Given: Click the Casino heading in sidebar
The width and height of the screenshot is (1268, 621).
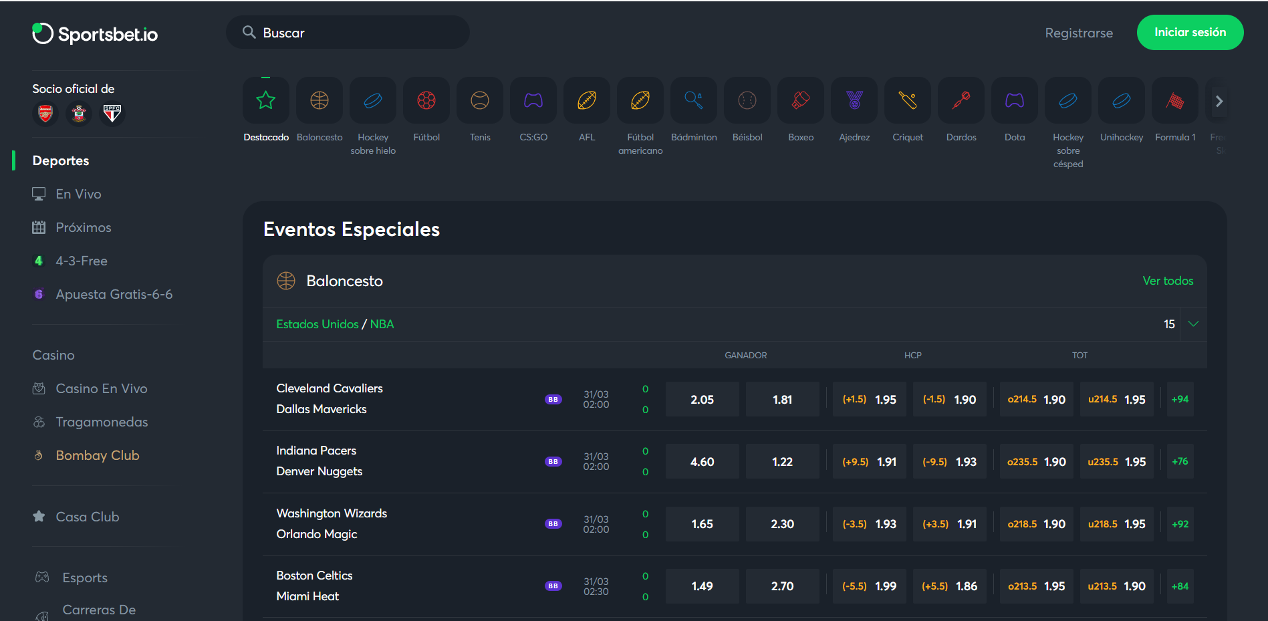Looking at the screenshot, I should [53, 355].
